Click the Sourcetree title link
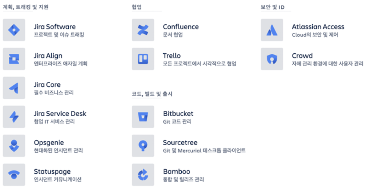The image size is (367, 188). click(180, 142)
